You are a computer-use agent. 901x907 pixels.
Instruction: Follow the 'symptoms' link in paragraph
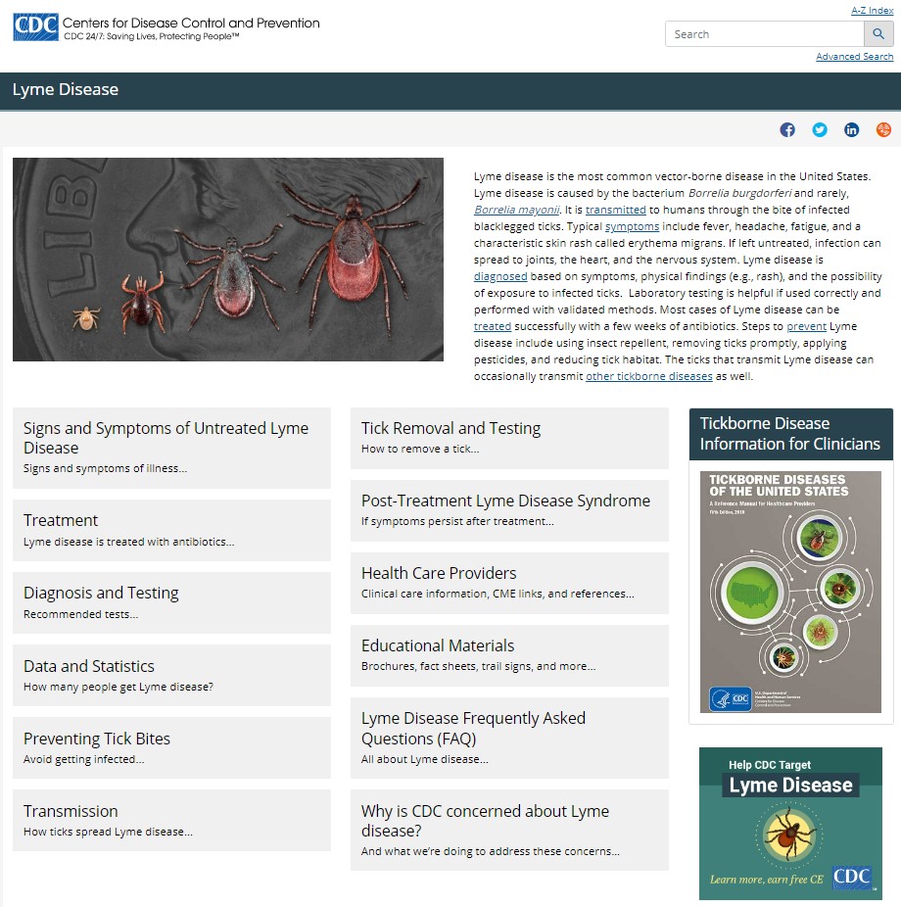point(632,226)
